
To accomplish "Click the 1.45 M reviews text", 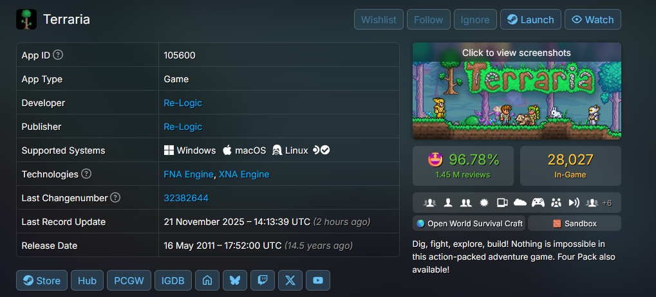I will 463,175.
